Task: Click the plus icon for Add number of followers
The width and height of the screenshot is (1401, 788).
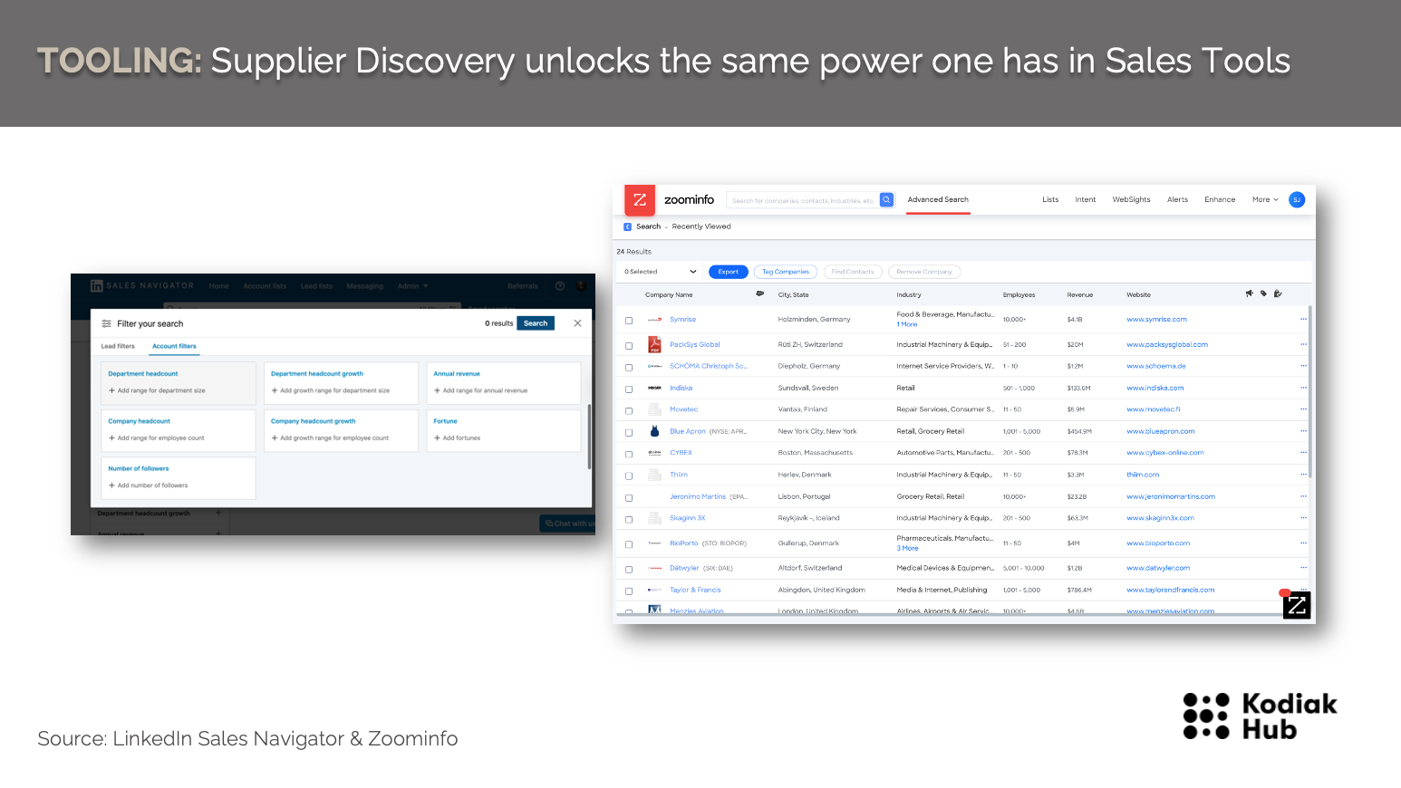Action: click(x=111, y=485)
